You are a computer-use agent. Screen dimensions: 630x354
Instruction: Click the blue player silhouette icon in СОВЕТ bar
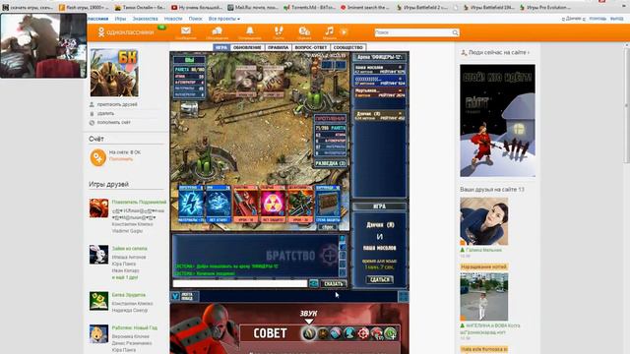(x=349, y=333)
